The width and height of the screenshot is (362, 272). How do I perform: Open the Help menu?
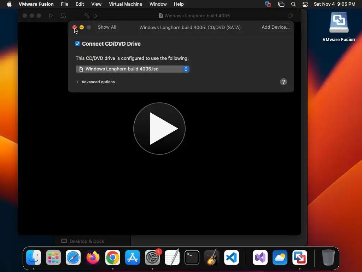tap(179, 4)
